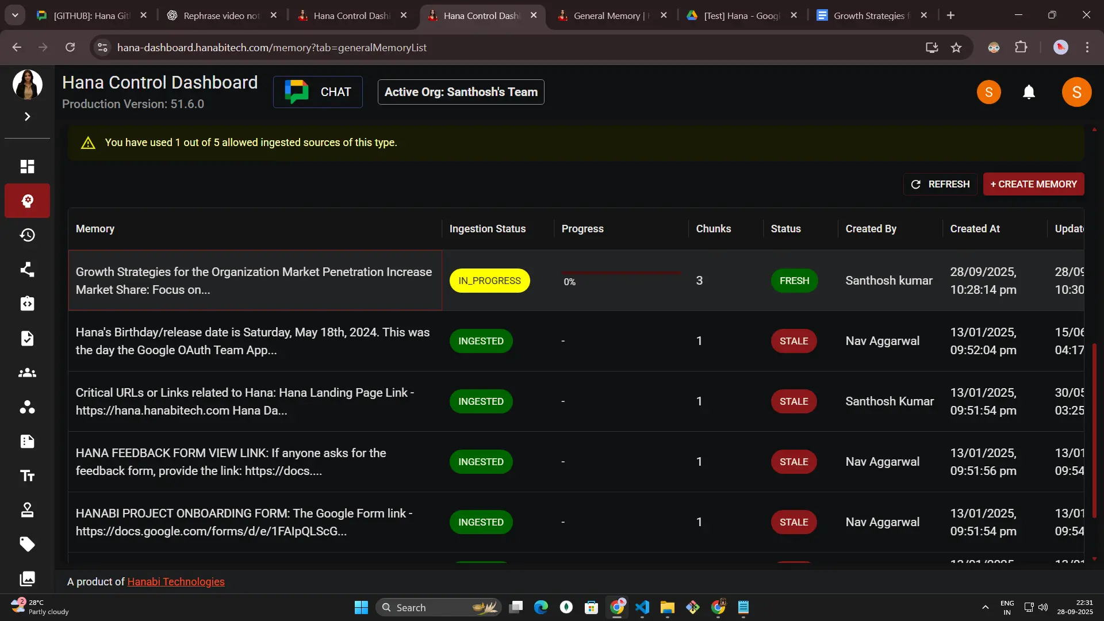
Task: Click the 0% ingestion progress bar
Action: point(621,273)
